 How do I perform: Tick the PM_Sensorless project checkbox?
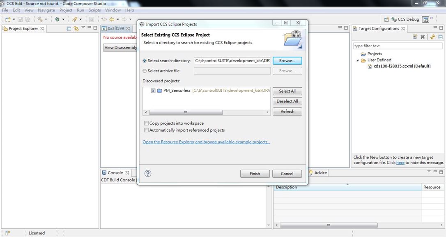[153, 91]
